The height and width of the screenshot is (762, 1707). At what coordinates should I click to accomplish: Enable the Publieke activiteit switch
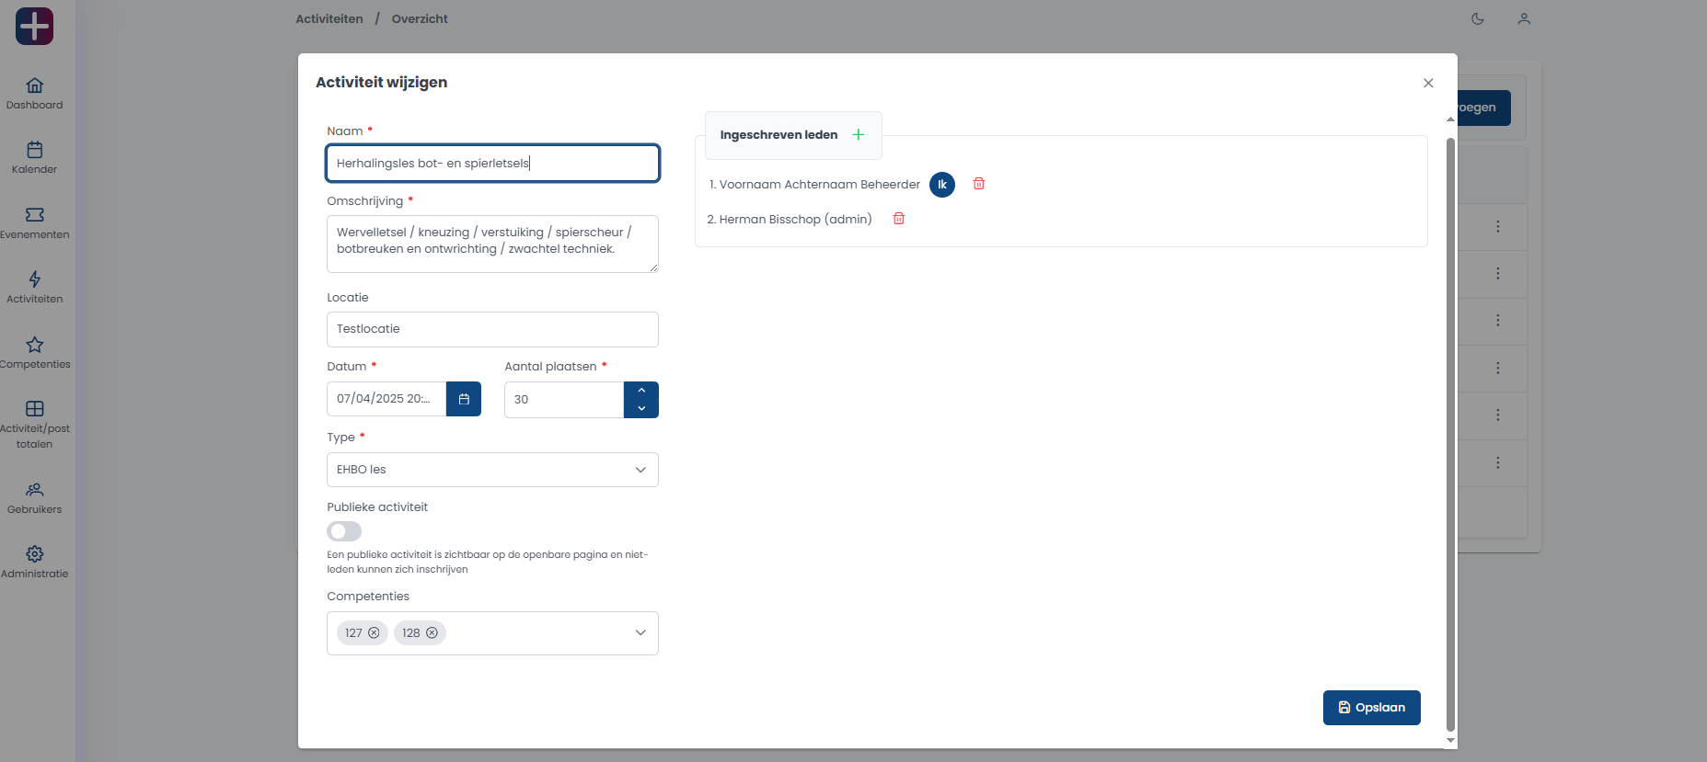[344, 531]
